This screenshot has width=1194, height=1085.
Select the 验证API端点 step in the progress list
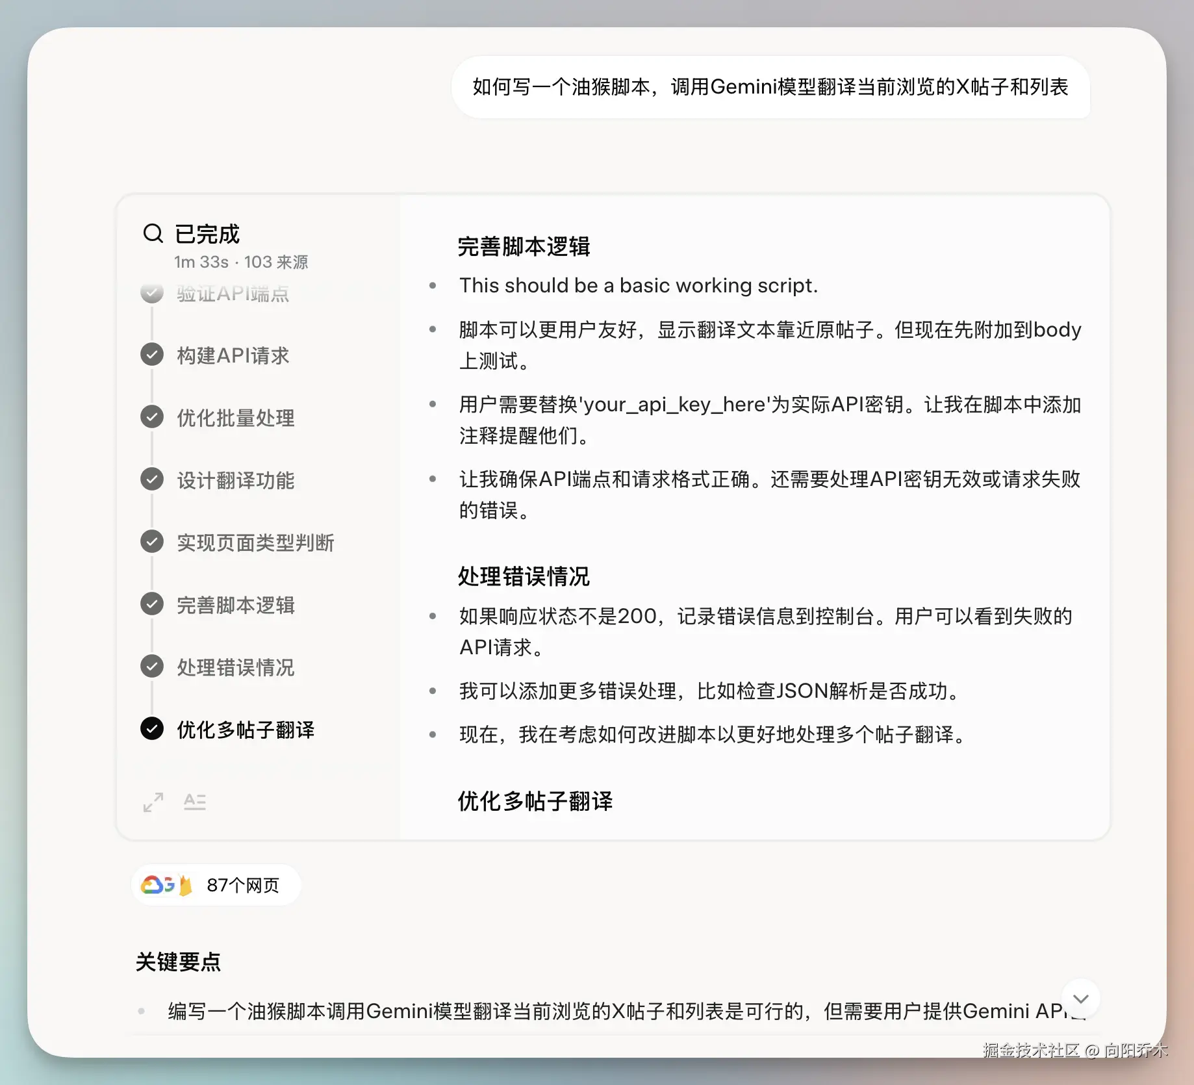tap(215, 294)
